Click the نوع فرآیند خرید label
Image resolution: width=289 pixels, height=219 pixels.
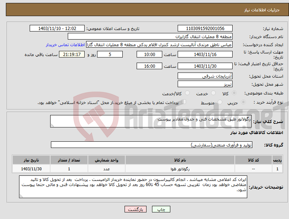268,102
